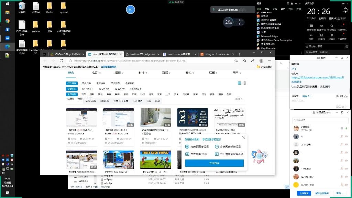Click the eye protection icon in assistant
Screen dimensions: 352x198
click(321, 27)
